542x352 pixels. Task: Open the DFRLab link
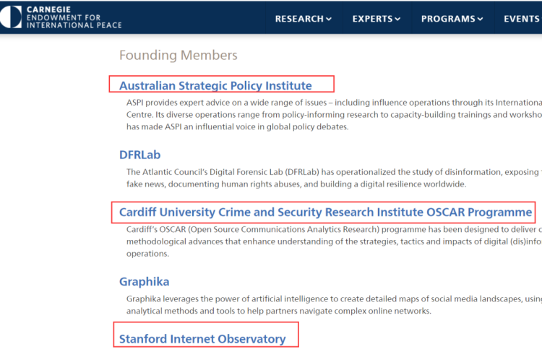tap(139, 155)
